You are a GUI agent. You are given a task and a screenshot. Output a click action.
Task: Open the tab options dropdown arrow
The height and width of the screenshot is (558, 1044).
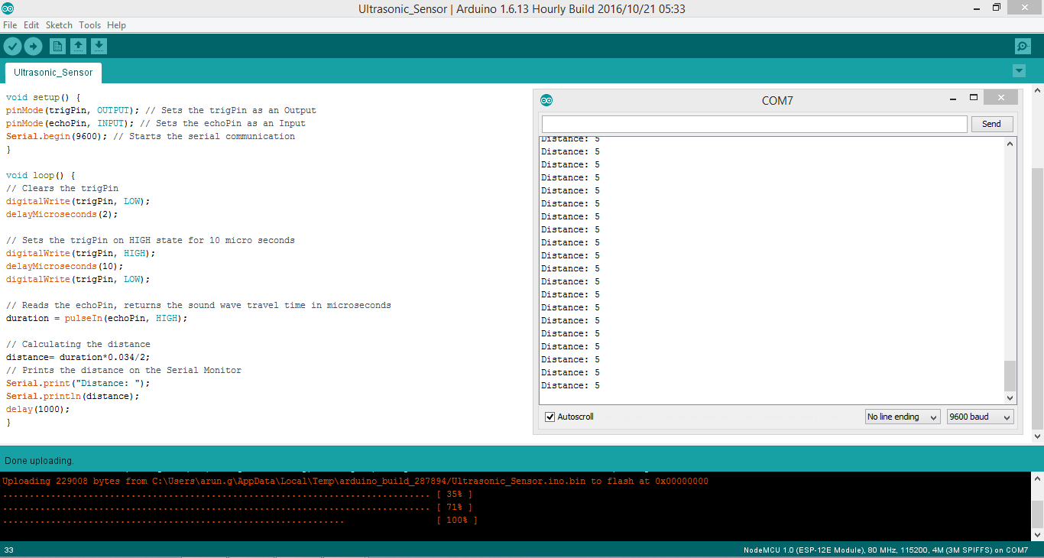pos(1019,71)
